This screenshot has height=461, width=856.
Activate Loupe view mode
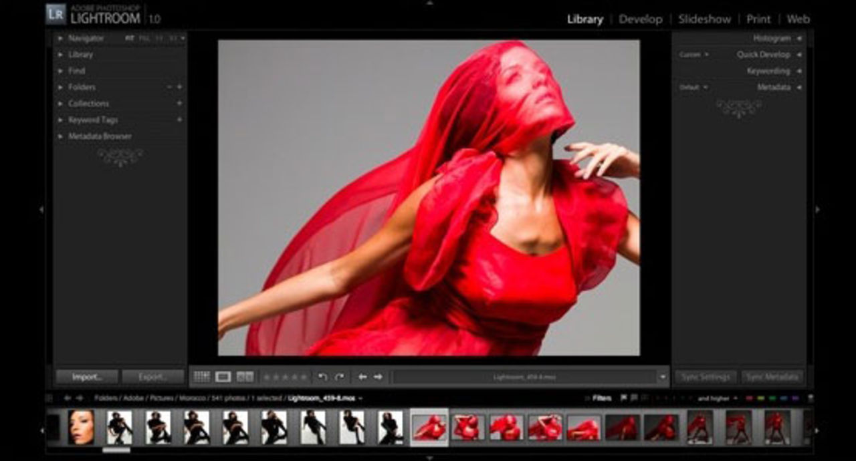[221, 377]
